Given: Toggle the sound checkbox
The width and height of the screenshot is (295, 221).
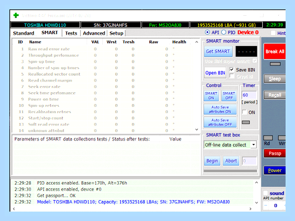Looking at the screenshot, I should coord(265,193).
